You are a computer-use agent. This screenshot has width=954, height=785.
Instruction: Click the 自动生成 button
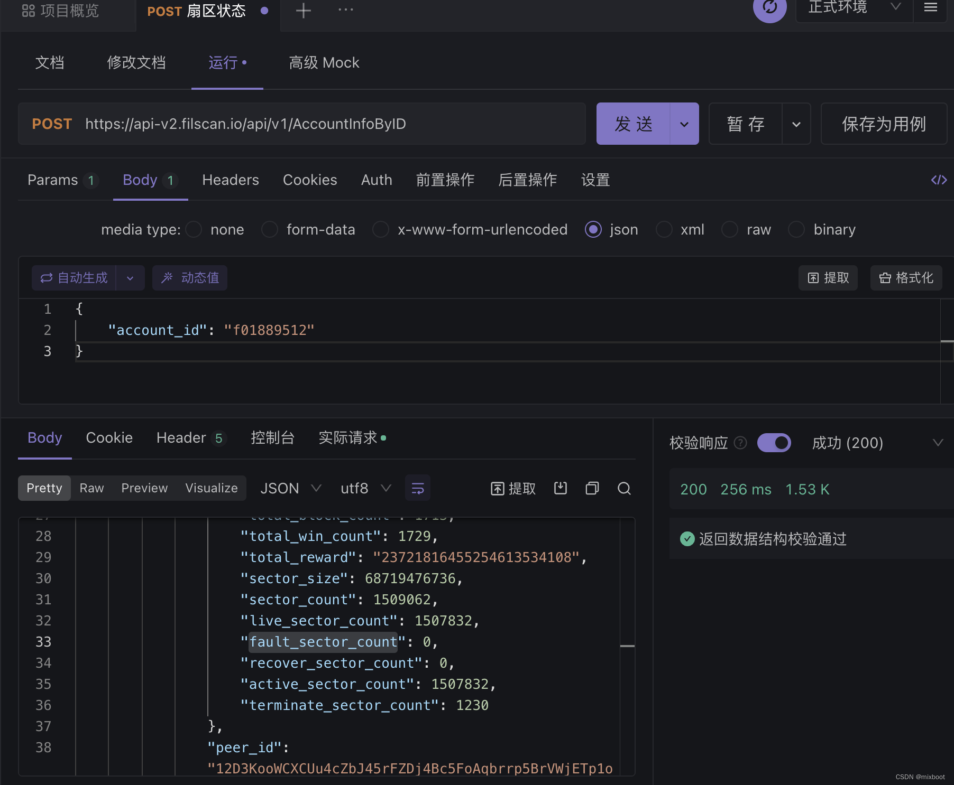(74, 278)
